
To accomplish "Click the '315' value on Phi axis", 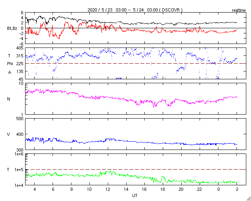I will tap(20, 56).
